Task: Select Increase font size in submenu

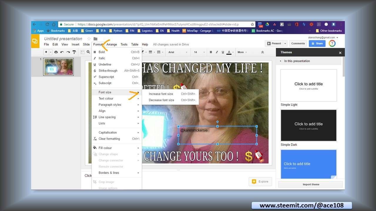Action: pyautogui.click(x=170, y=94)
